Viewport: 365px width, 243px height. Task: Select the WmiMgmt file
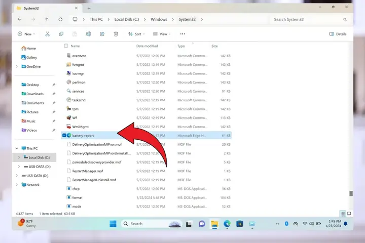pos(80,127)
